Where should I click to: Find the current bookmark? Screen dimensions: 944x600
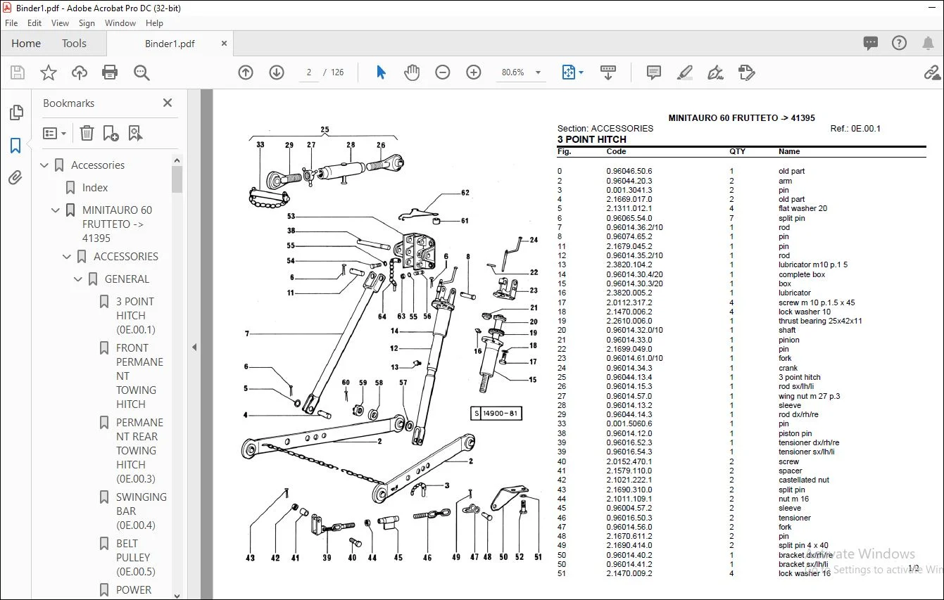pyautogui.click(x=135, y=133)
